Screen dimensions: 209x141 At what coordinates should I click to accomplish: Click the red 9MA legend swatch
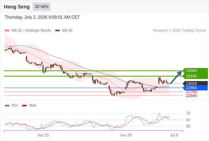(24, 106)
